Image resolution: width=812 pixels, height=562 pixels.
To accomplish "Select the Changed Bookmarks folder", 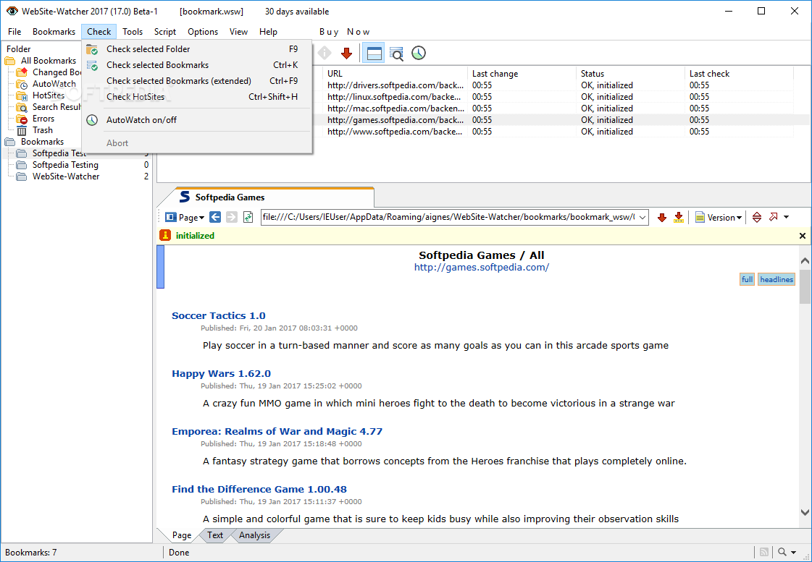I will tap(56, 72).
